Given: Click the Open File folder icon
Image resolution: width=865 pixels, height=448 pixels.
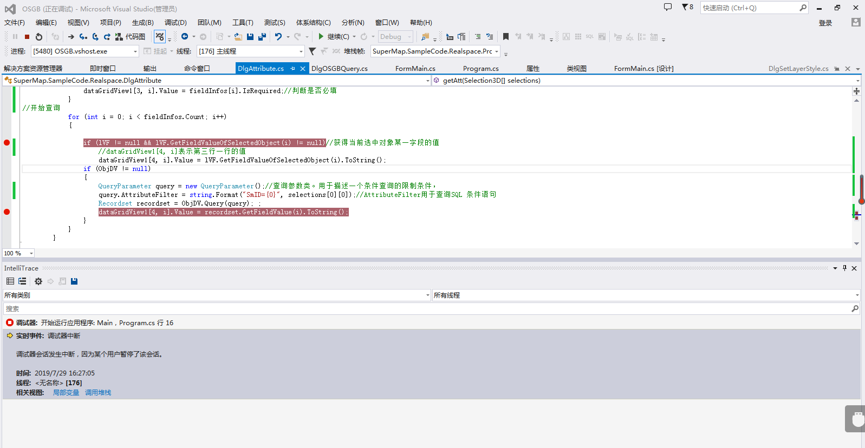Looking at the screenshot, I should click(x=238, y=37).
